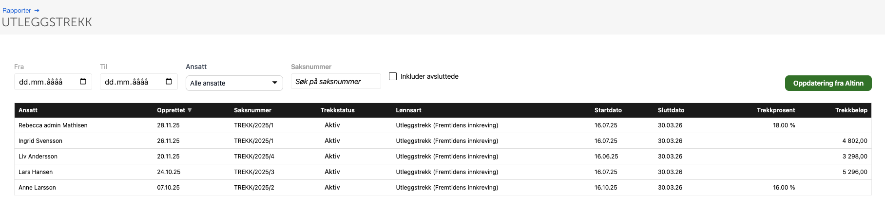The width and height of the screenshot is (885, 210).
Task: Click 3 298,00 Trekkbeløp value
Action: (855, 157)
